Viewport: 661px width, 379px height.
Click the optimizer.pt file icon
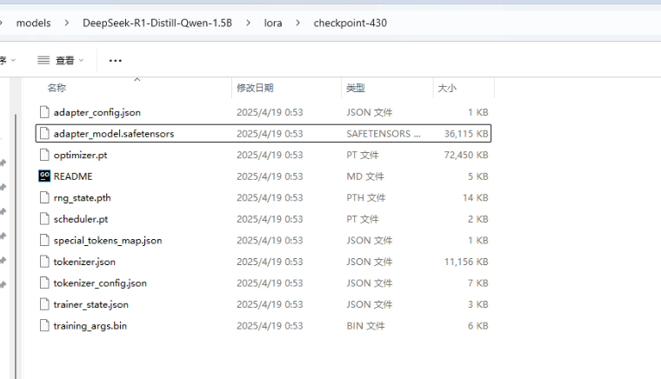coord(44,155)
